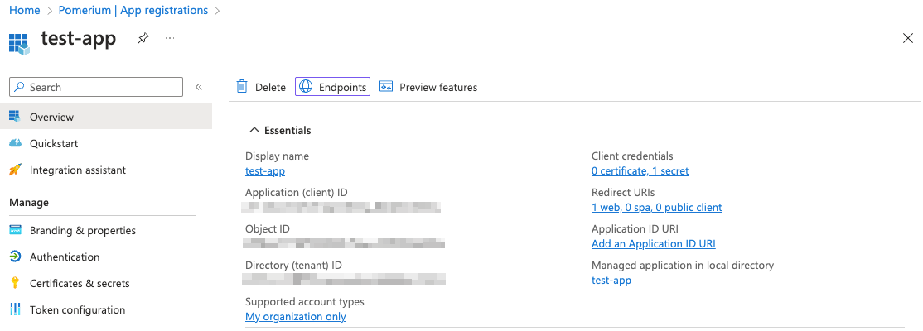Close the test-app blade

[x=908, y=38]
